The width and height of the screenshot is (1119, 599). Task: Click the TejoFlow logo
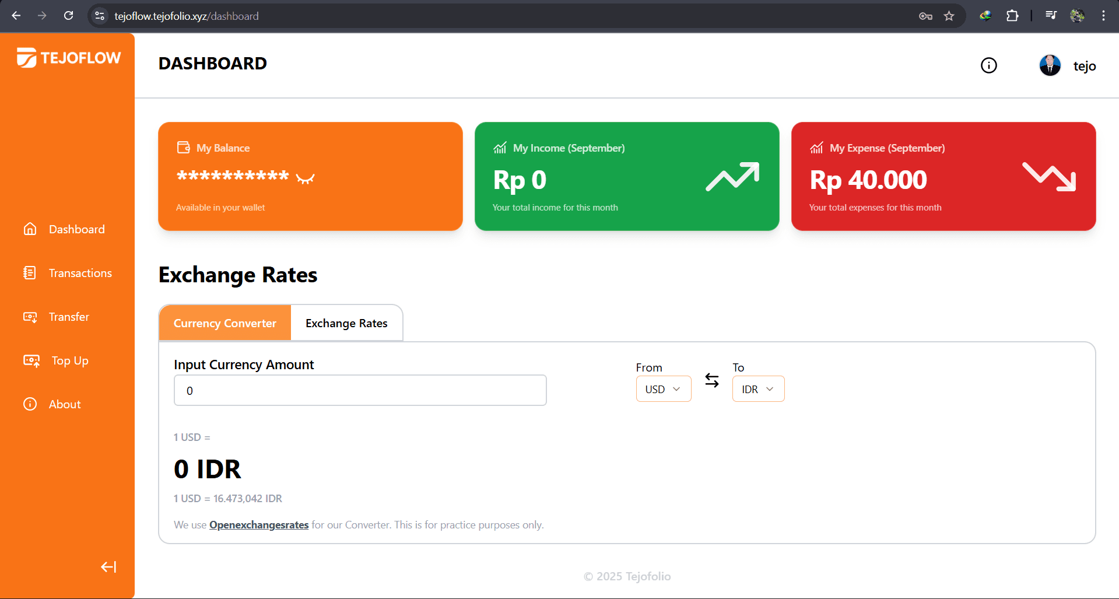(69, 58)
